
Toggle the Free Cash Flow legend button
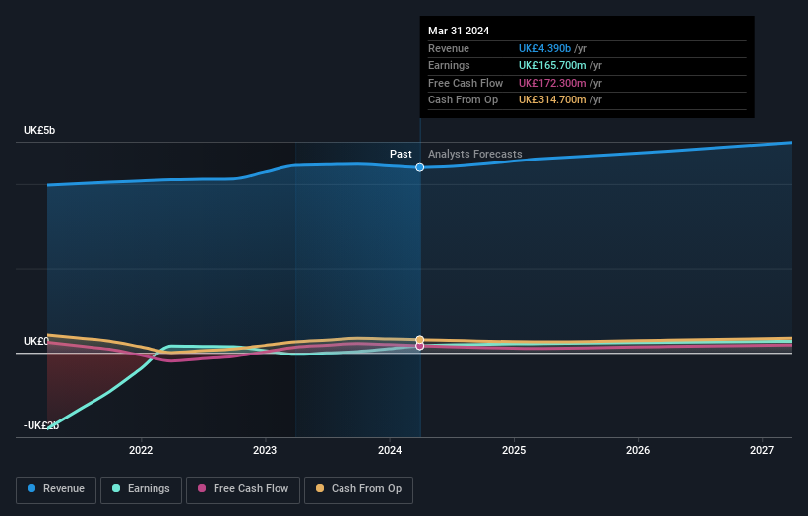coord(243,489)
